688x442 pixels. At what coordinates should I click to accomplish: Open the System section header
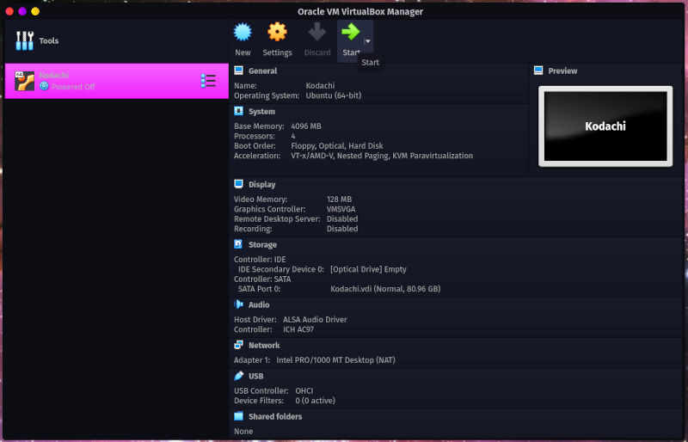[x=262, y=112]
